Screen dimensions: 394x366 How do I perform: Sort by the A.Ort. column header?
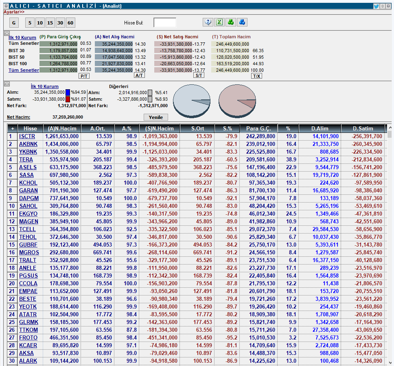click(98, 128)
